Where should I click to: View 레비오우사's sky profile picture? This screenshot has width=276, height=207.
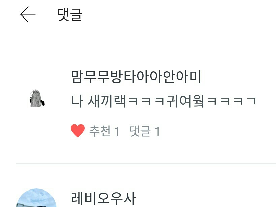[x=36, y=198]
